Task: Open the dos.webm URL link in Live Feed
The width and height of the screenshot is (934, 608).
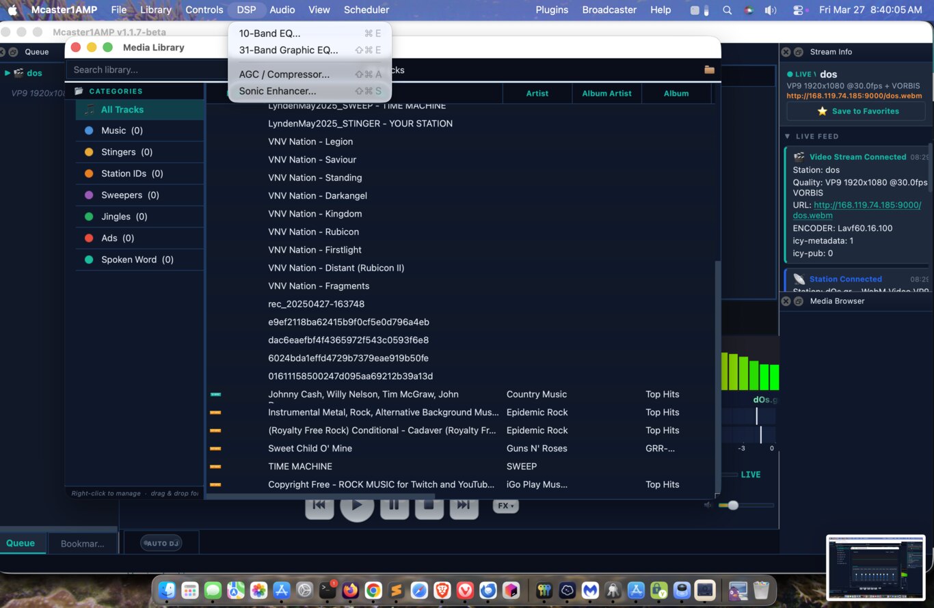Action: tap(857, 210)
